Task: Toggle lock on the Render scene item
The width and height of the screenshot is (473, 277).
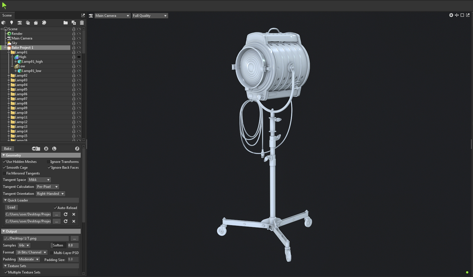Action: pyautogui.click(x=74, y=34)
